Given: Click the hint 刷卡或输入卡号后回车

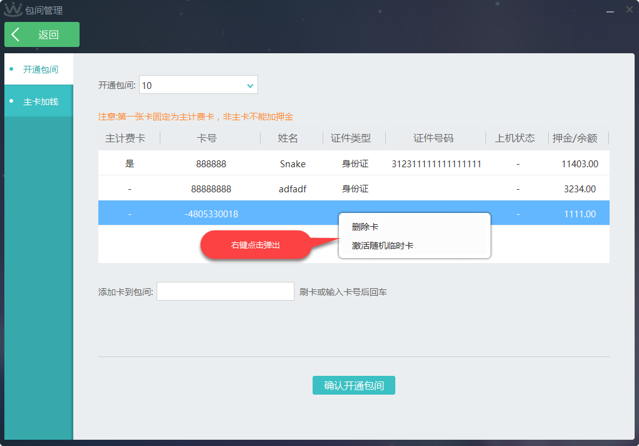Looking at the screenshot, I should [x=343, y=292].
